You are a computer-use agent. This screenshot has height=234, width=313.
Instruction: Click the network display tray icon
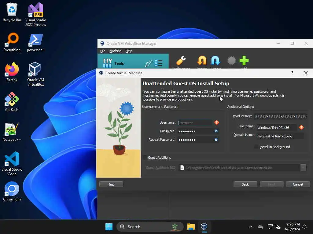coord(270,227)
